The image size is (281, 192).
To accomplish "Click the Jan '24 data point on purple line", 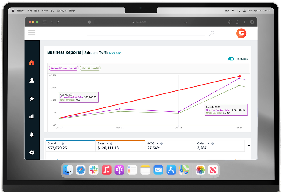I will click(239, 79).
